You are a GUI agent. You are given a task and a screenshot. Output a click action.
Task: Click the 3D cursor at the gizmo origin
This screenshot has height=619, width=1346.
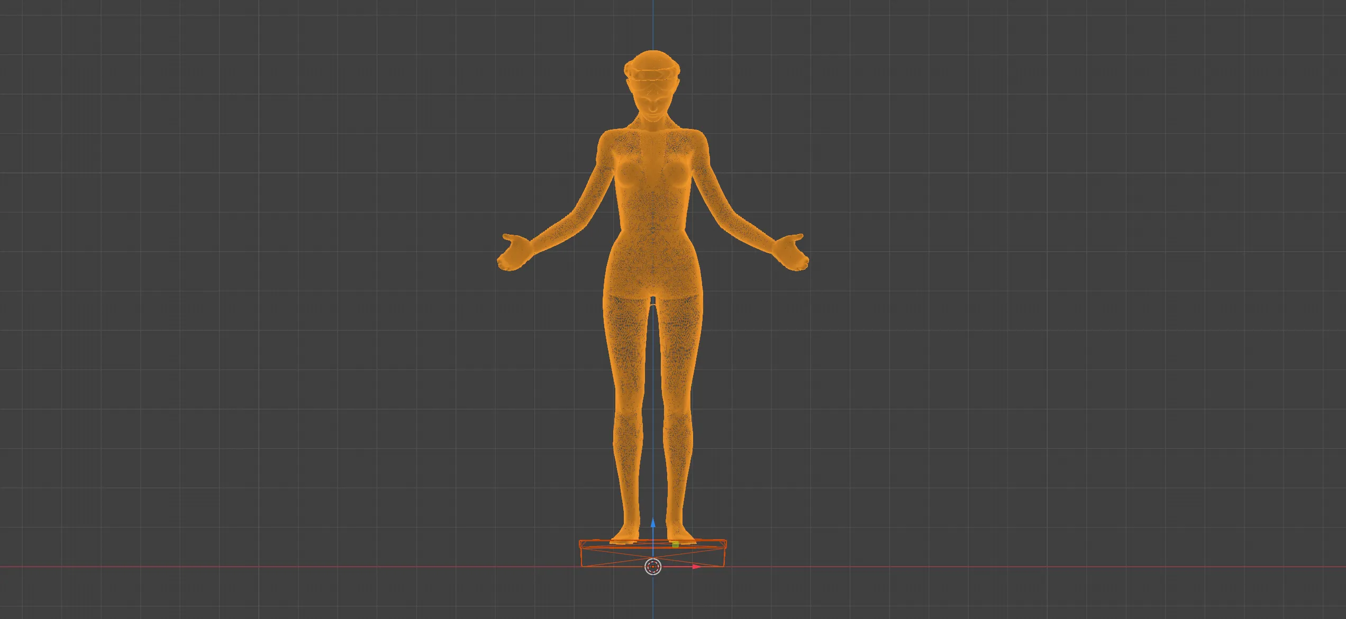point(653,567)
